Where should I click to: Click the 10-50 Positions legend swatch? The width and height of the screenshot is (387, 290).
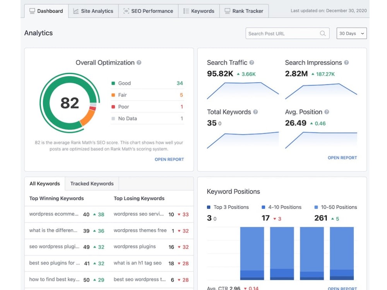coord(316,207)
